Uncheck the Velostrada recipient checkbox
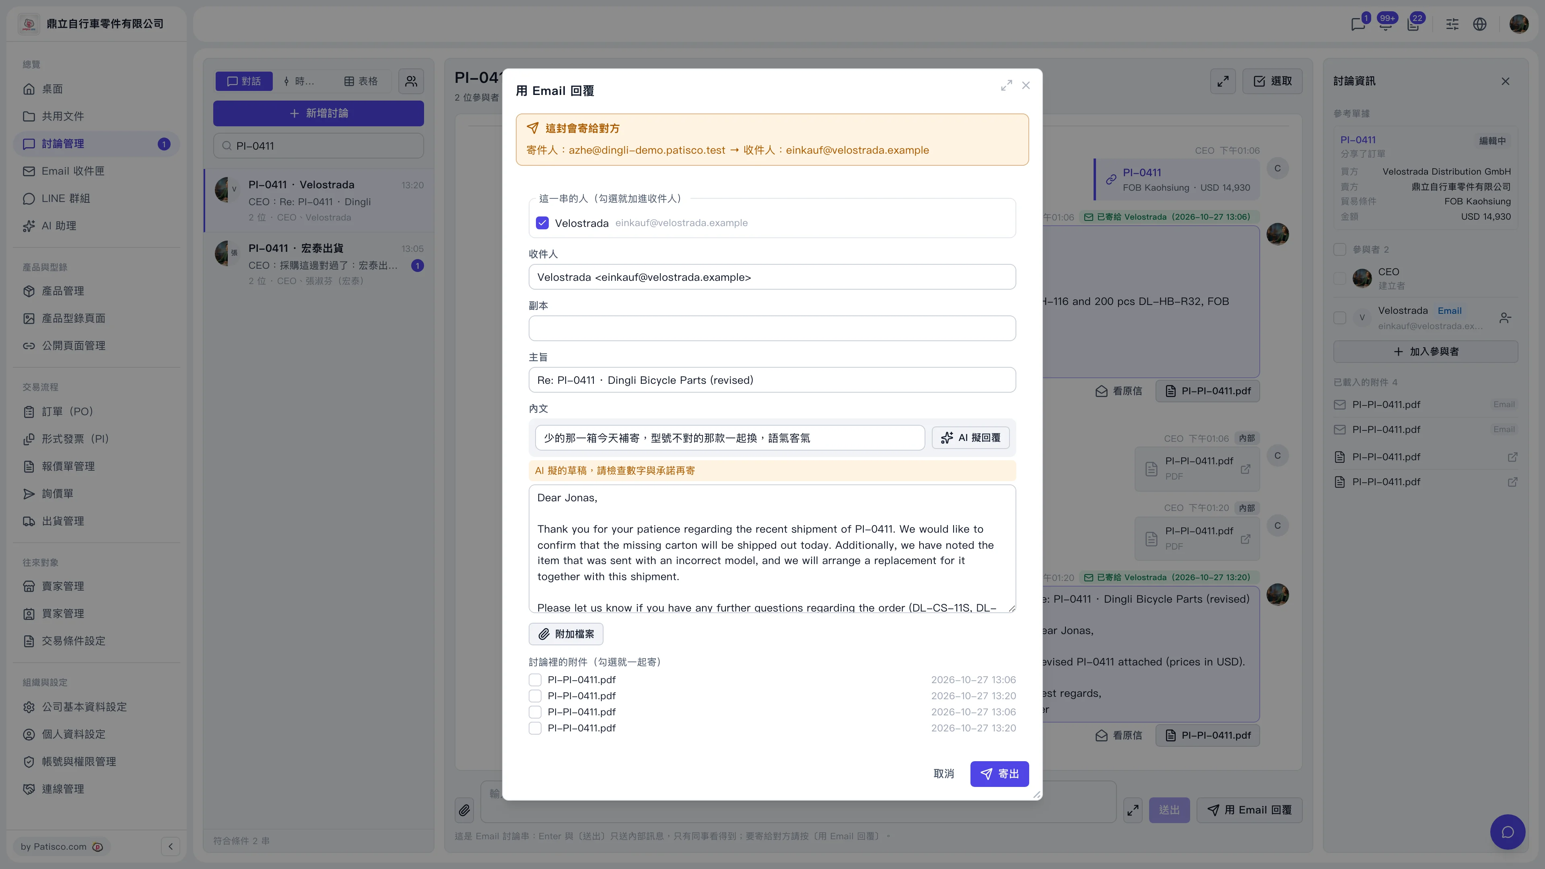Image resolution: width=1545 pixels, height=869 pixels. 542,223
